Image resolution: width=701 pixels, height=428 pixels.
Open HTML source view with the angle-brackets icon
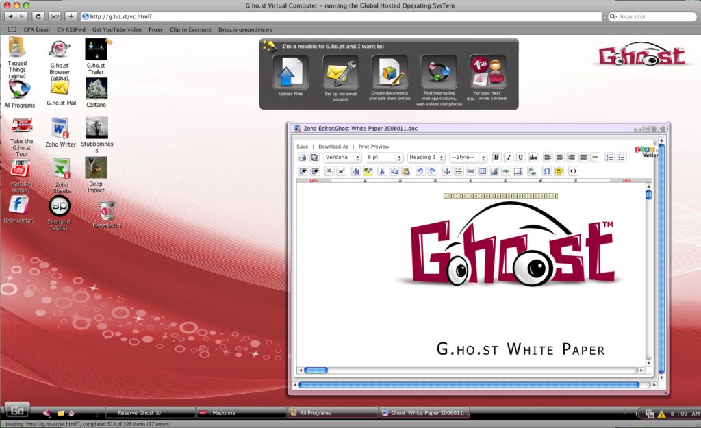click(x=573, y=171)
